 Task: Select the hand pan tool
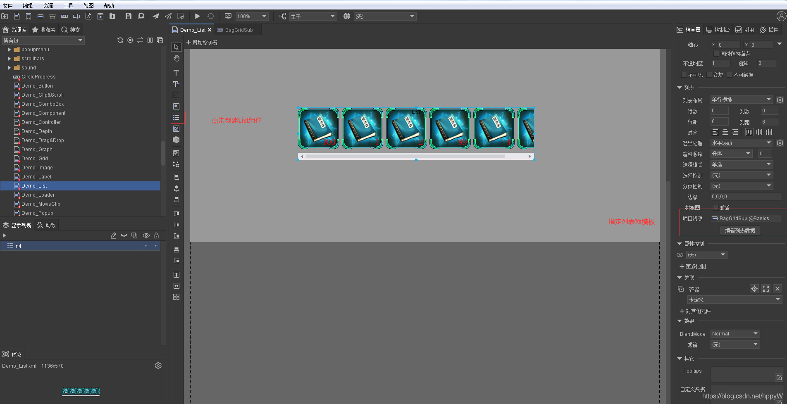click(176, 58)
